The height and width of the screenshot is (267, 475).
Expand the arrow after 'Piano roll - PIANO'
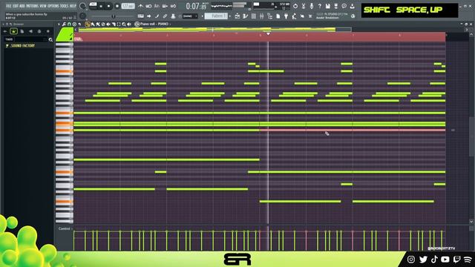coord(170,24)
